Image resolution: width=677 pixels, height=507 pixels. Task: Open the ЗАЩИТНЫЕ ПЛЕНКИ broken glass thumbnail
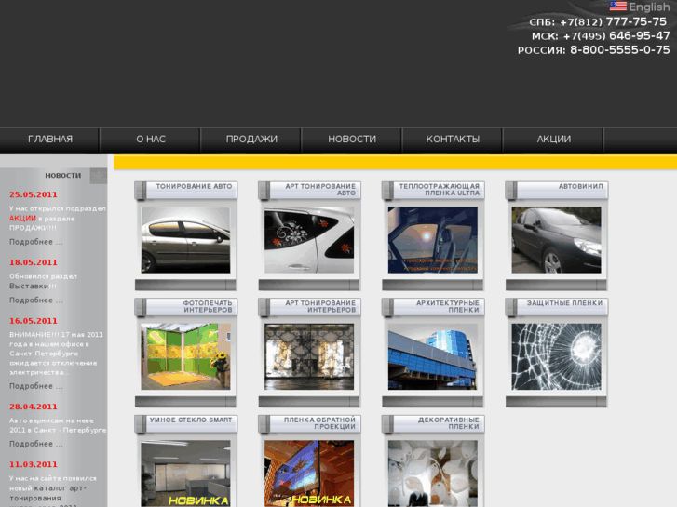coord(556,357)
